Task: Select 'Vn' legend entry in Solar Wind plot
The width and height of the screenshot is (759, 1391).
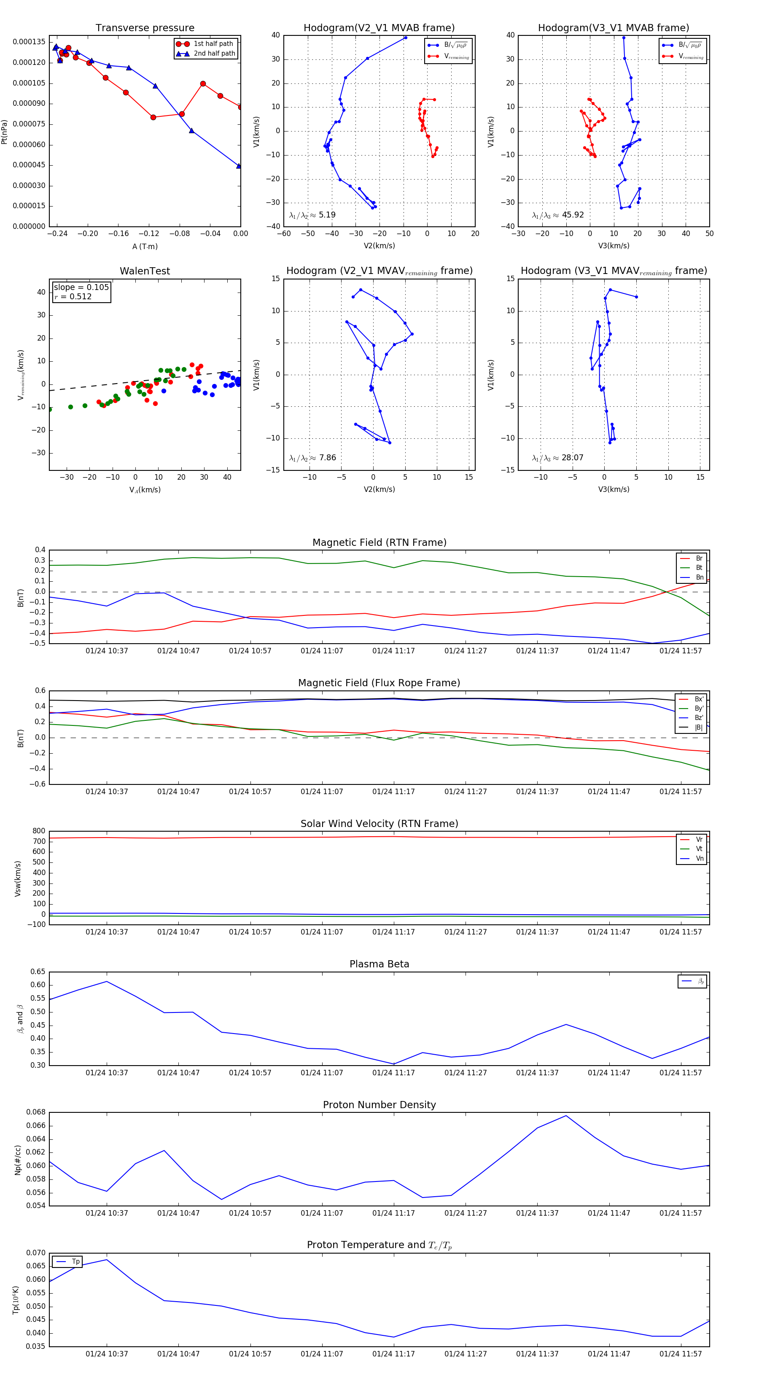Action: [692, 859]
